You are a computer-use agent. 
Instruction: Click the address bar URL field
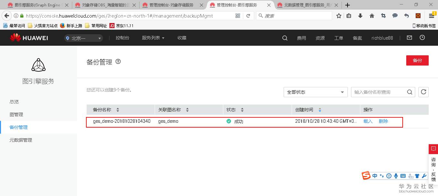[128, 16]
